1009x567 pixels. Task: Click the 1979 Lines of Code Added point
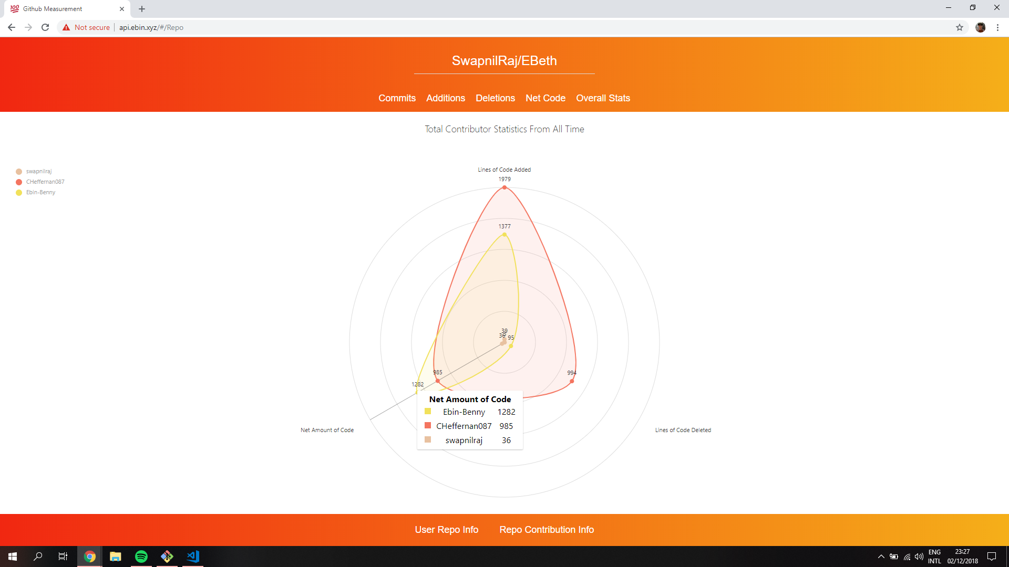tap(504, 187)
